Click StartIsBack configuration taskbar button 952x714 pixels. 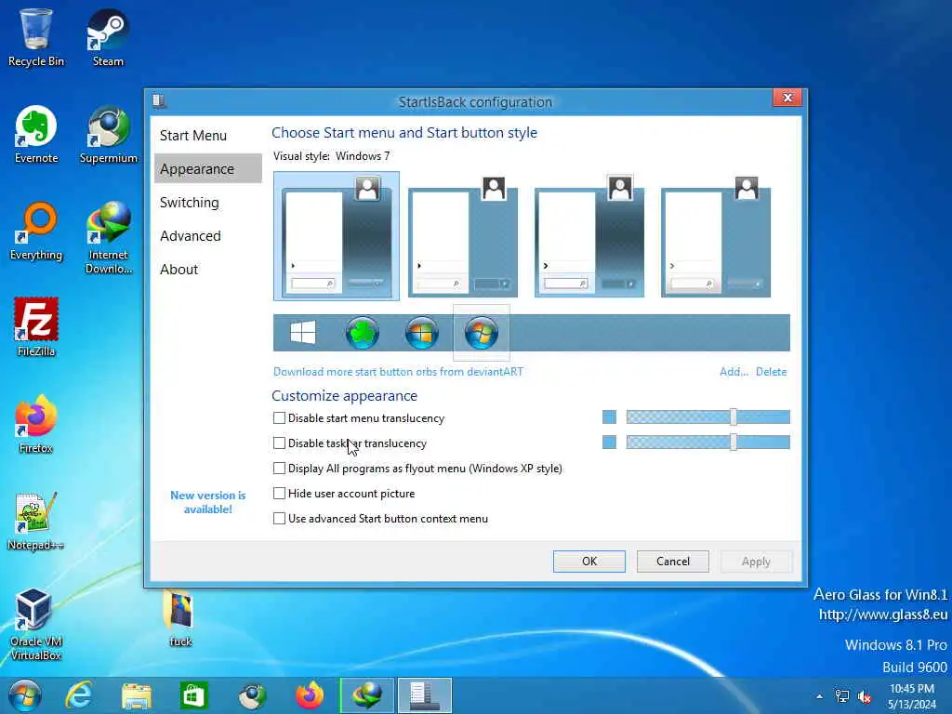[x=424, y=695]
